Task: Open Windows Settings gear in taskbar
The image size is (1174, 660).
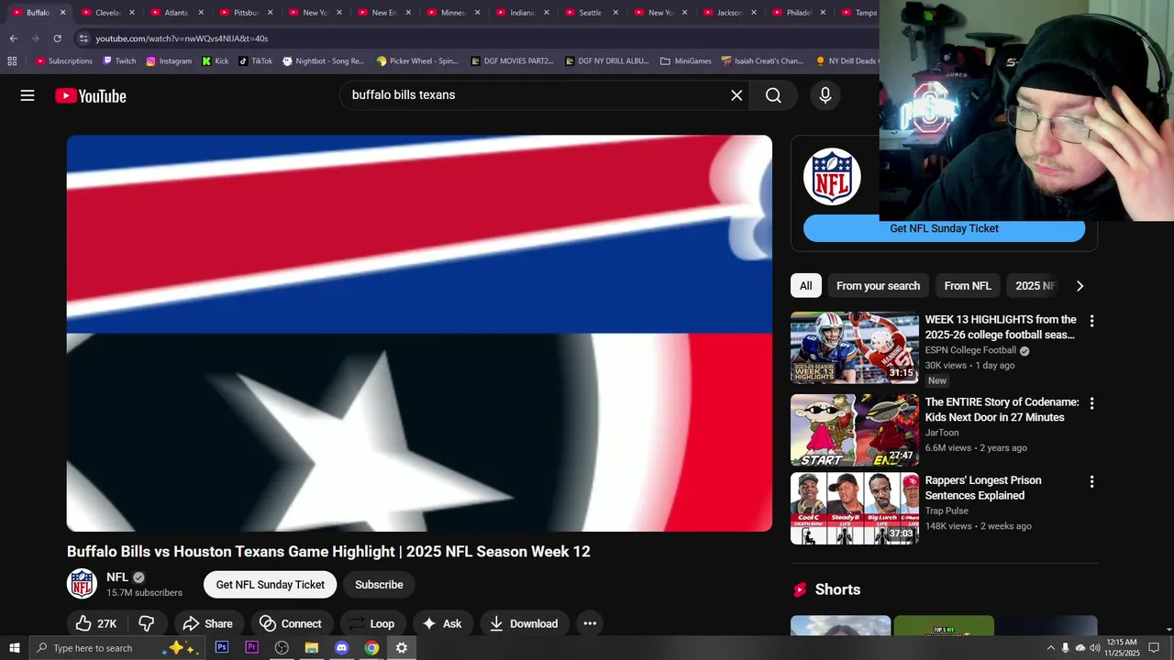Action: pos(401,648)
